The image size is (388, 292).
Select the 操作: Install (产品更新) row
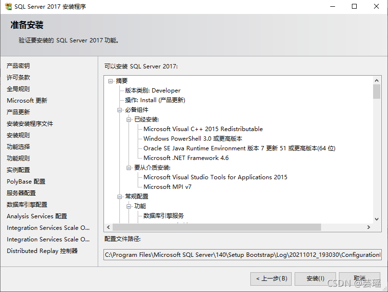pyautogui.click(x=155, y=100)
